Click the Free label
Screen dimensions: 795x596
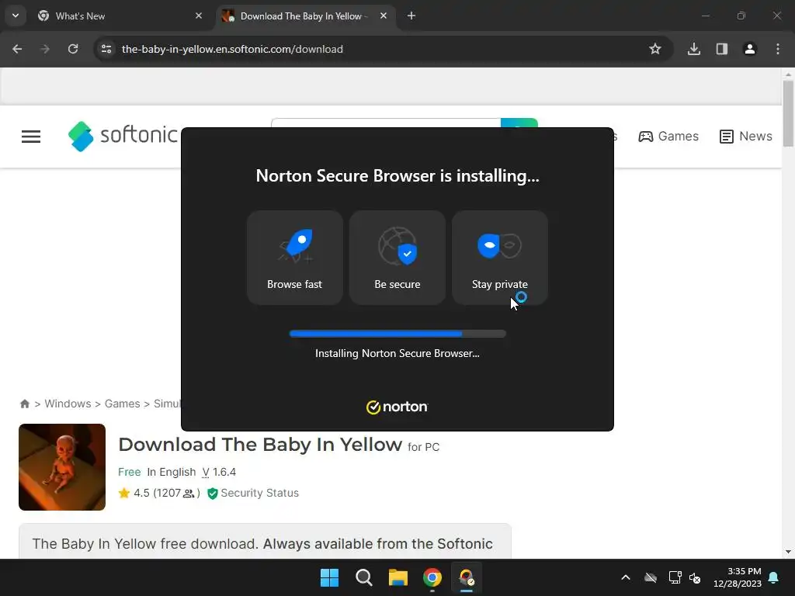tap(130, 472)
